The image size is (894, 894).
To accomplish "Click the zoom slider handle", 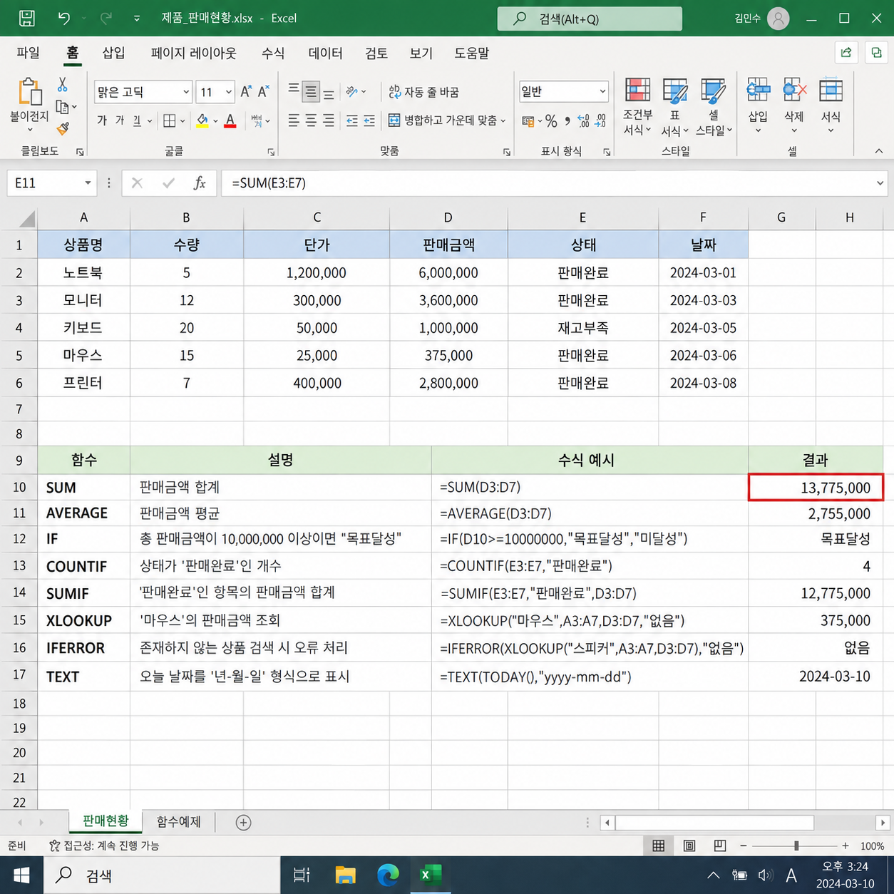I will (796, 846).
